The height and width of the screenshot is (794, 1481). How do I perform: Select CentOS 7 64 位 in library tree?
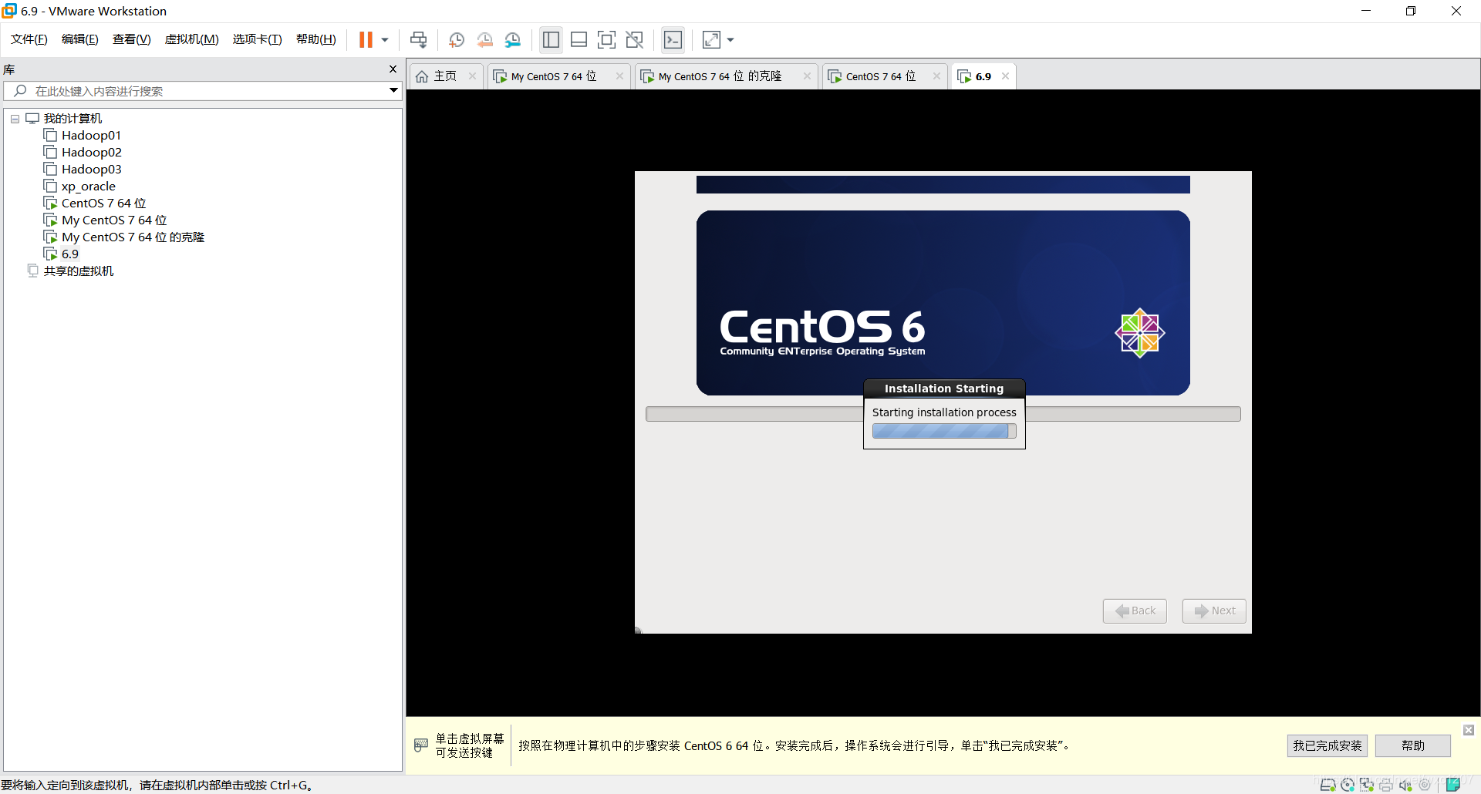tap(95, 204)
